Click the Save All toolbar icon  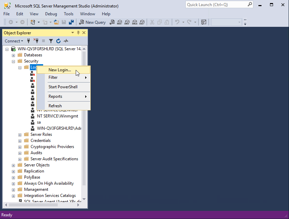71,22
